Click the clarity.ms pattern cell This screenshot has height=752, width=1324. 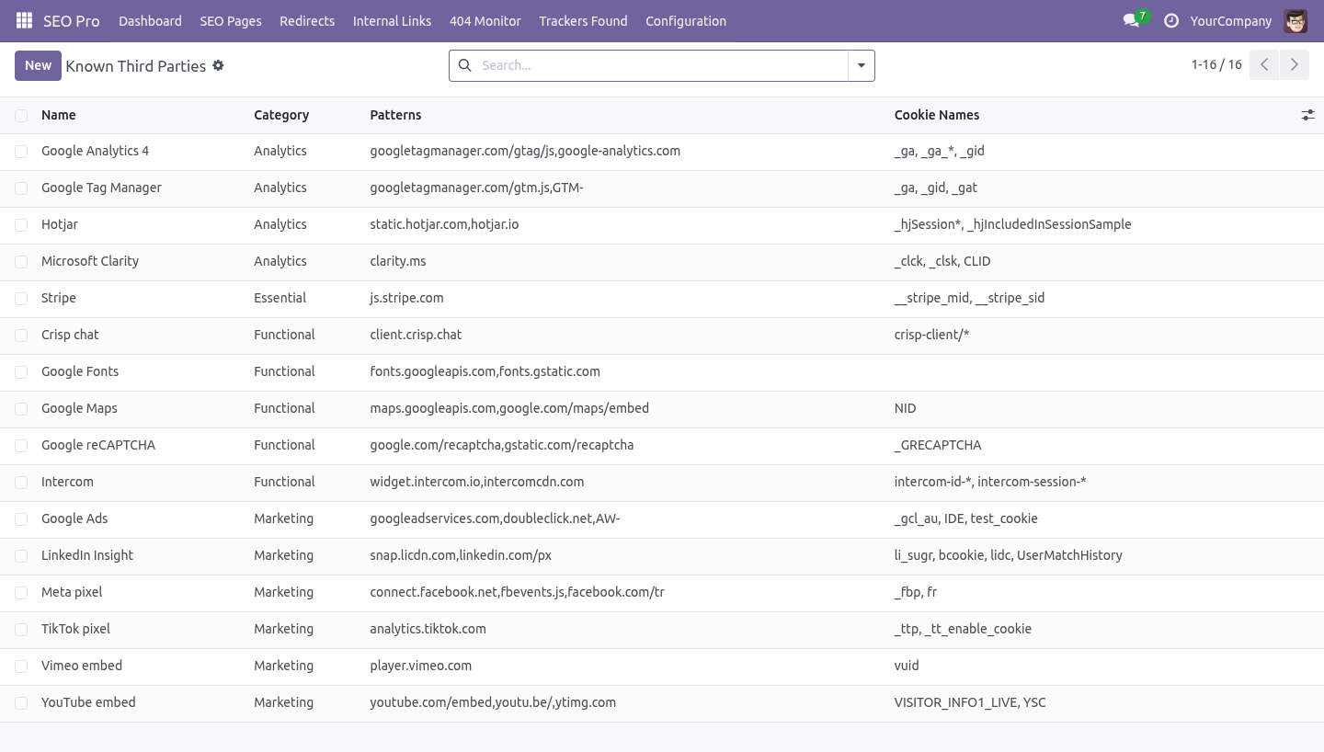pos(398,261)
